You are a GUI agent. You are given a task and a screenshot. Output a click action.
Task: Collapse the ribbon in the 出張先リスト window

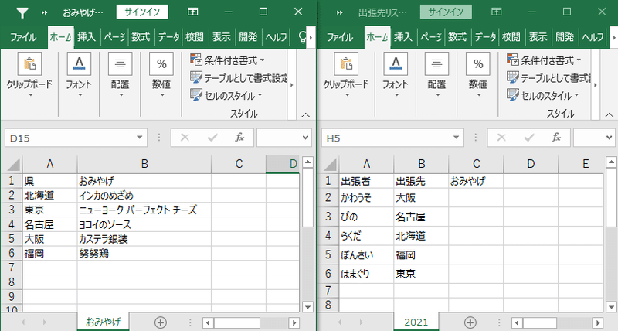click(x=610, y=114)
